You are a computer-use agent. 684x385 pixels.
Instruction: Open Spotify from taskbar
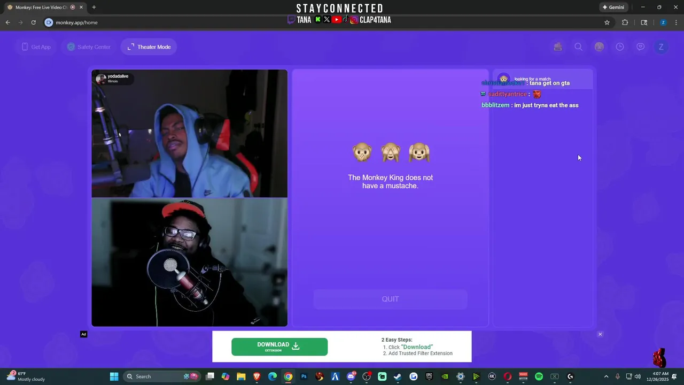point(539,376)
